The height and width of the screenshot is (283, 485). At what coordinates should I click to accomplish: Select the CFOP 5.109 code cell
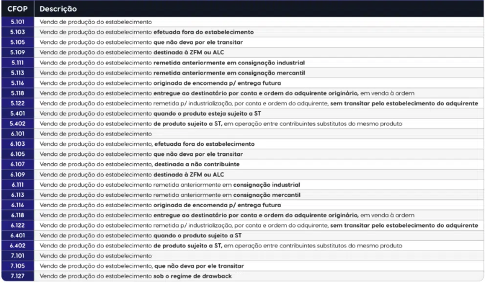[17, 52]
